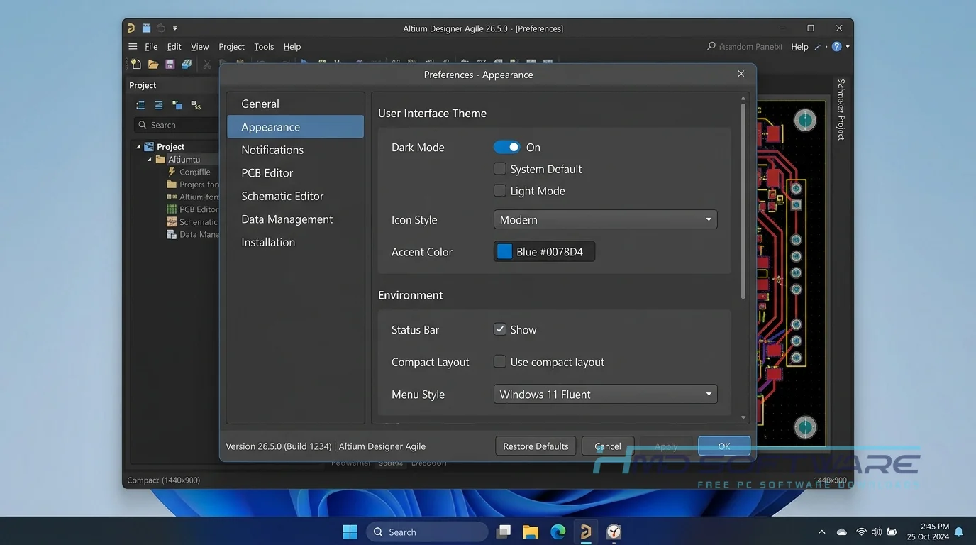The width and height of the screenshot is (976, 545).
Task: Click the second indented-list icon in Project panel
Action: [x=158, y=105]
